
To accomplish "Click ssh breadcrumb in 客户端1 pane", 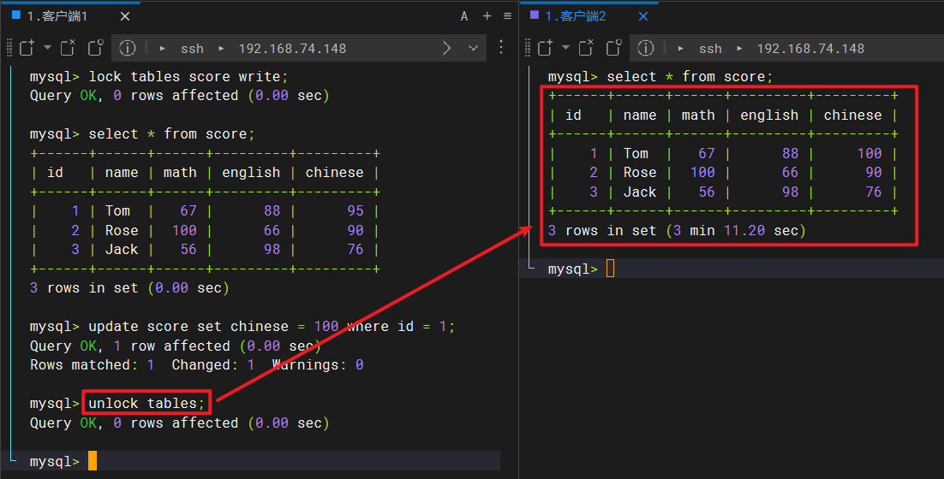I will click(x=192, y=49).
